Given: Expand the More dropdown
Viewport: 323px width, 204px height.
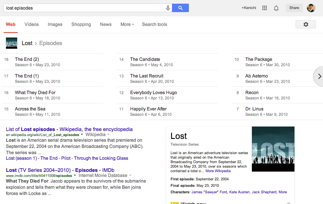Looking at the screenshot, I should pyautogui.click(x=127, y=24).
